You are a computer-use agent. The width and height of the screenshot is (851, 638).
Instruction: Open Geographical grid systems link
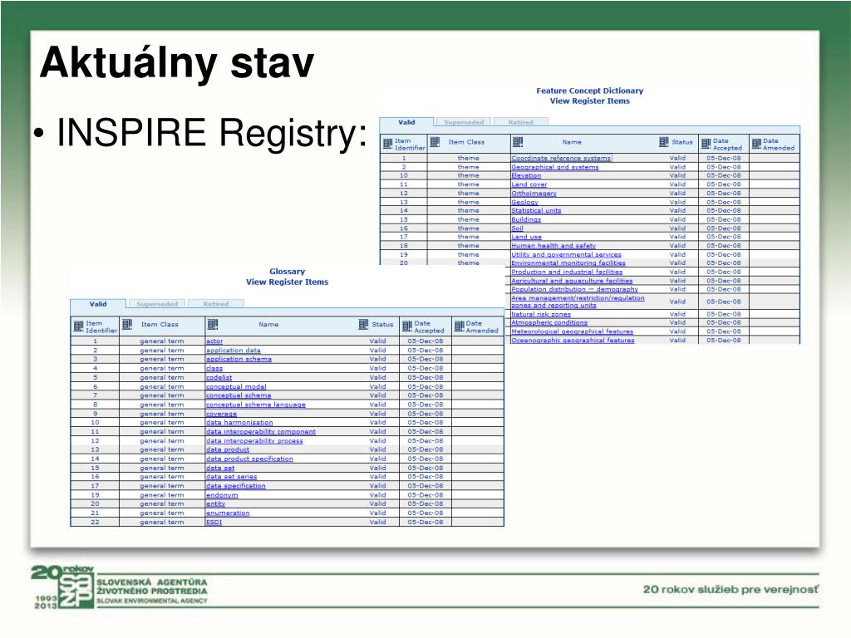click(x=554, y=167)
